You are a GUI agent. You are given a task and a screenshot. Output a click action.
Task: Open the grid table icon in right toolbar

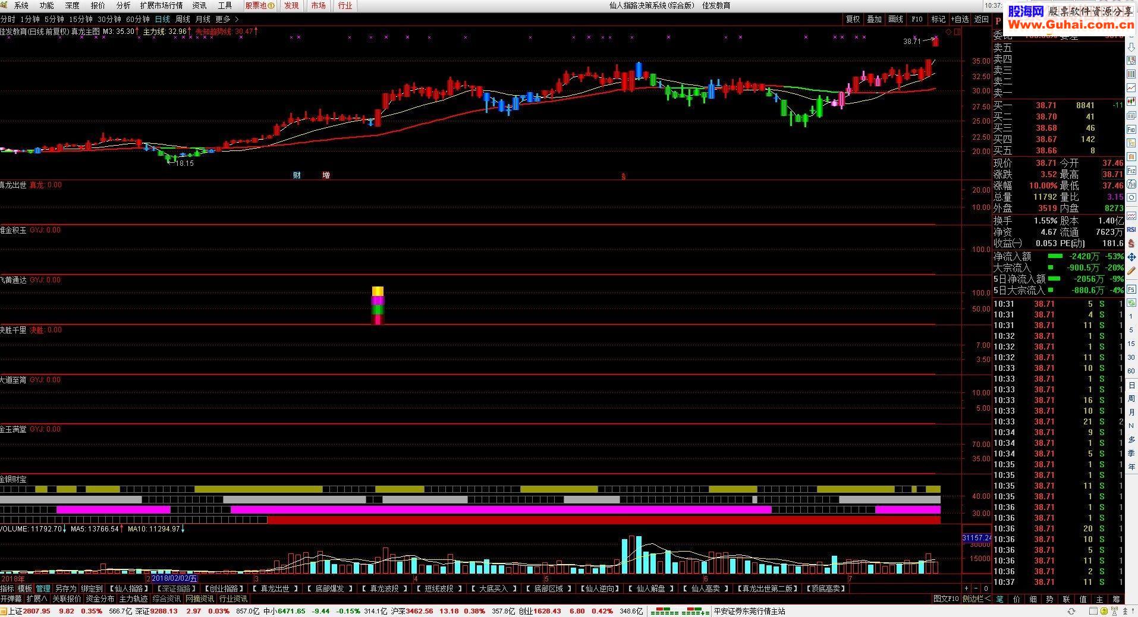coord(1131,74)
